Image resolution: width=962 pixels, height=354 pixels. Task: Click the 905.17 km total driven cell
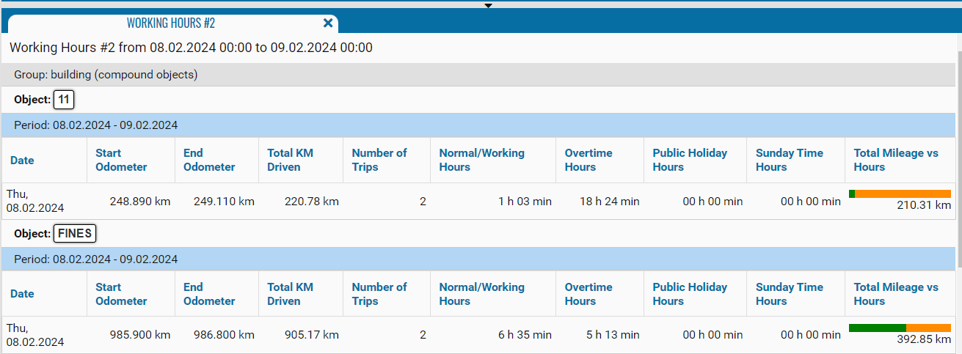click(311, 335)
